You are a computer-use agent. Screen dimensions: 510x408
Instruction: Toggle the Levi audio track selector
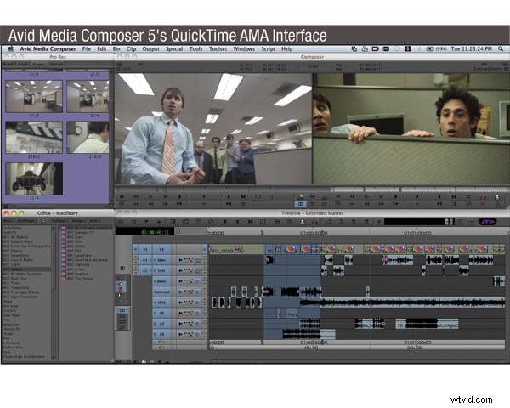(161, 270)
